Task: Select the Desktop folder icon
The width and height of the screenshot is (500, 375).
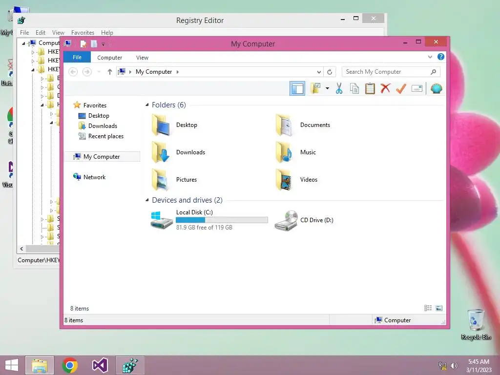Action: point(161,125)
